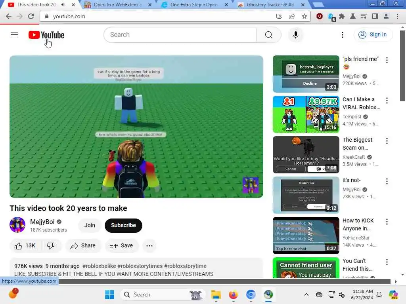Viewport: 406px width, 304px height.
Task: Open the Extensions puzzle piece menu
Action: [x=342, y=16]
